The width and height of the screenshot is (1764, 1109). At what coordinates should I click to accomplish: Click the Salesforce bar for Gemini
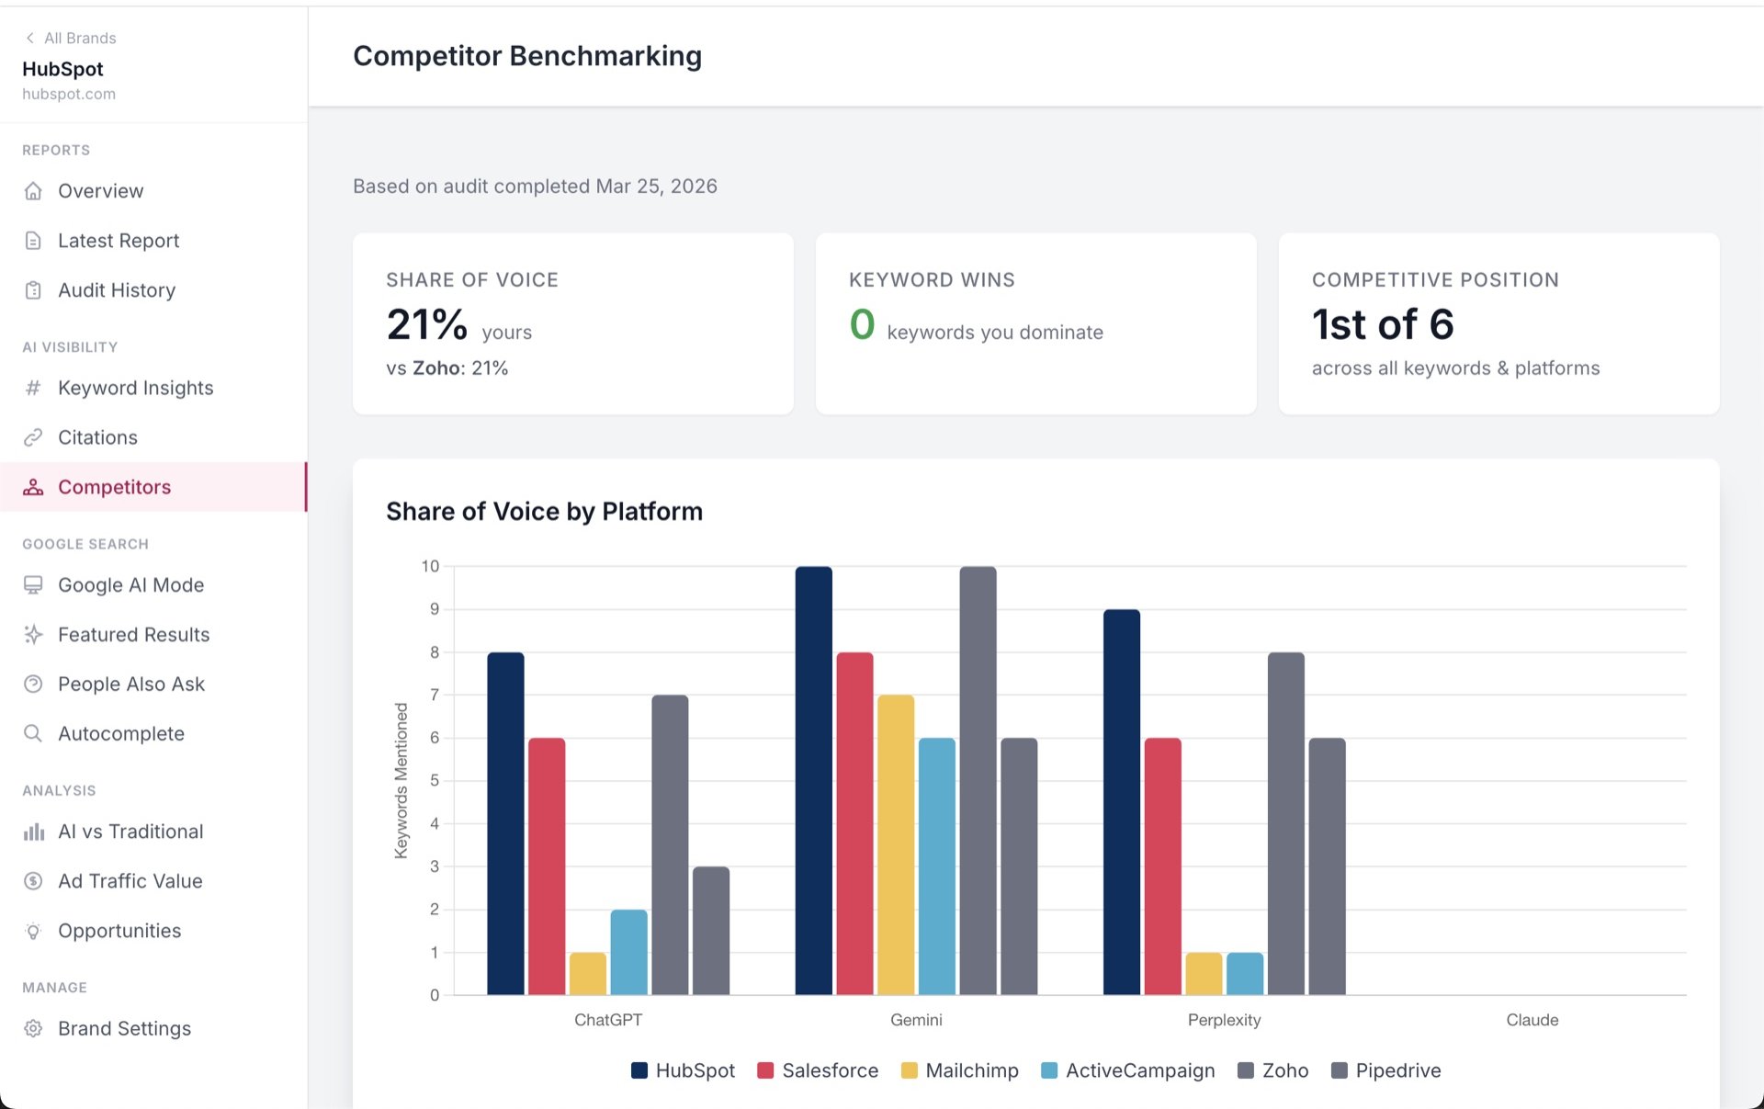pos(854,823)
